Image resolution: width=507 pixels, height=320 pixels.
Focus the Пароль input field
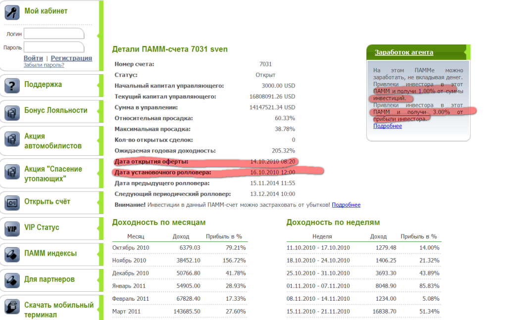tap(54, 47)
